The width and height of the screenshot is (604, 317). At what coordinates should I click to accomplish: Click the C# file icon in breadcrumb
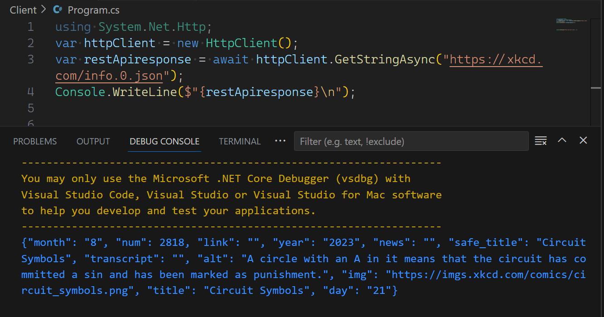58,10
